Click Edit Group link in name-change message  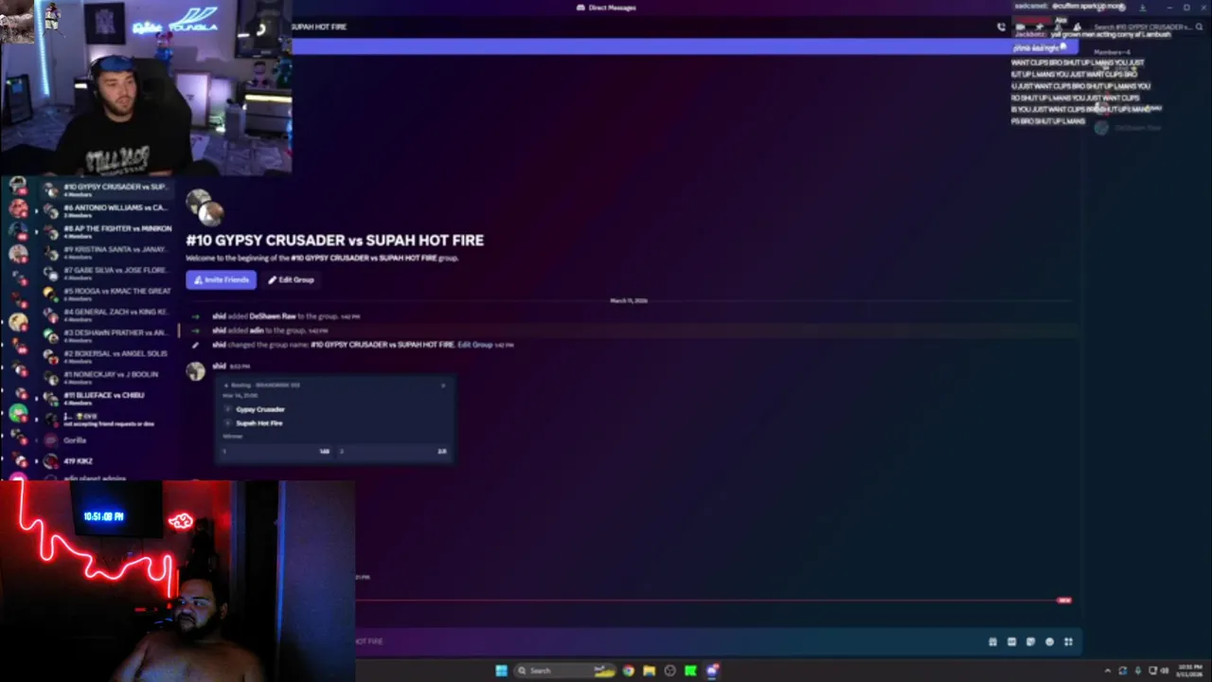[x=474, y=345]
